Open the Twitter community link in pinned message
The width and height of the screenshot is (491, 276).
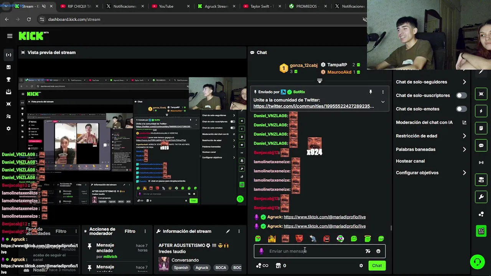[313, 106]
